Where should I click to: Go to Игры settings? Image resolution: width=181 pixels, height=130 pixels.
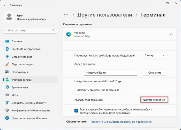point(30,95)
